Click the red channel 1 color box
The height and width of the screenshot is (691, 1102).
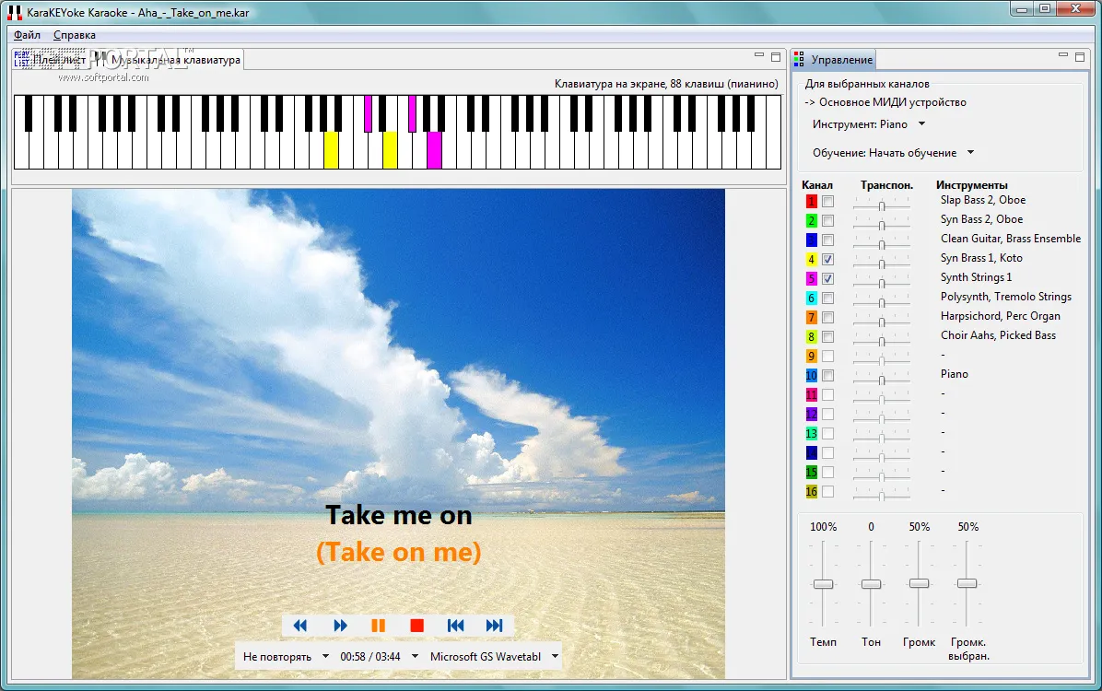(811, 202)
